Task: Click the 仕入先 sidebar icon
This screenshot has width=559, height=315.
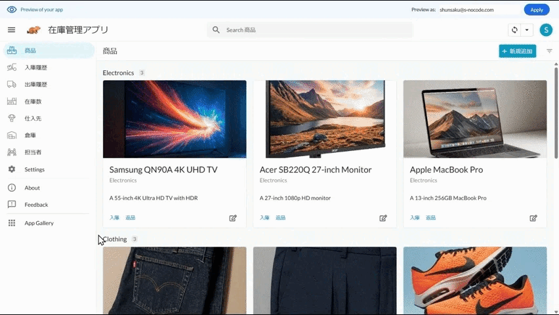Action: click(12, 118)
